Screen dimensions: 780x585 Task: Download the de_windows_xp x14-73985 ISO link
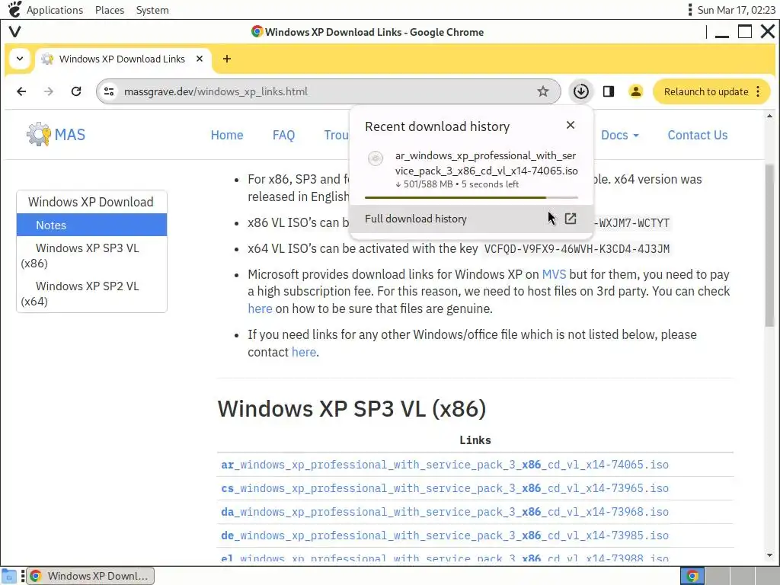point(445,535)
